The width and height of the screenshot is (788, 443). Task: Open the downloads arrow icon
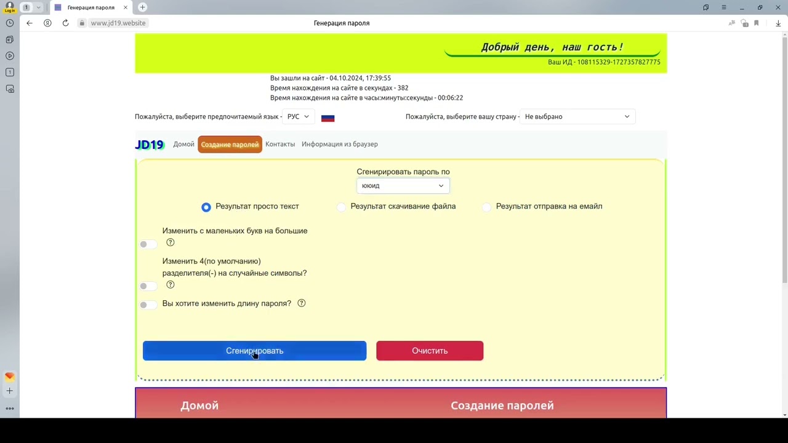778,23
